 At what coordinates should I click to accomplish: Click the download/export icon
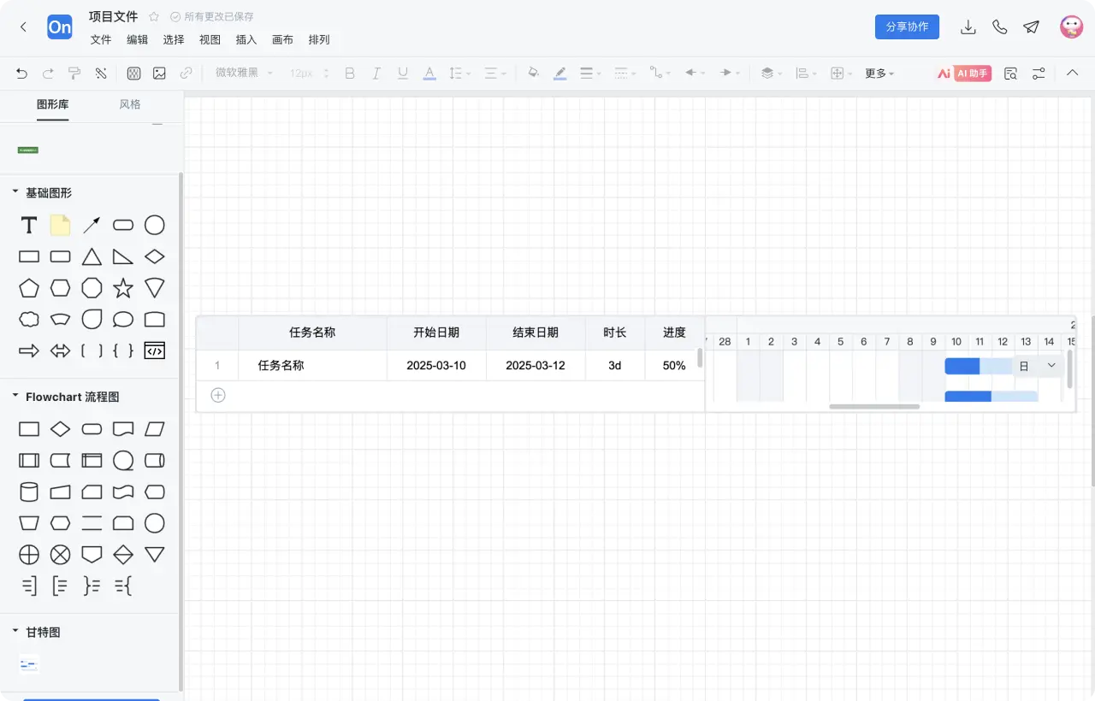(968, 27)
